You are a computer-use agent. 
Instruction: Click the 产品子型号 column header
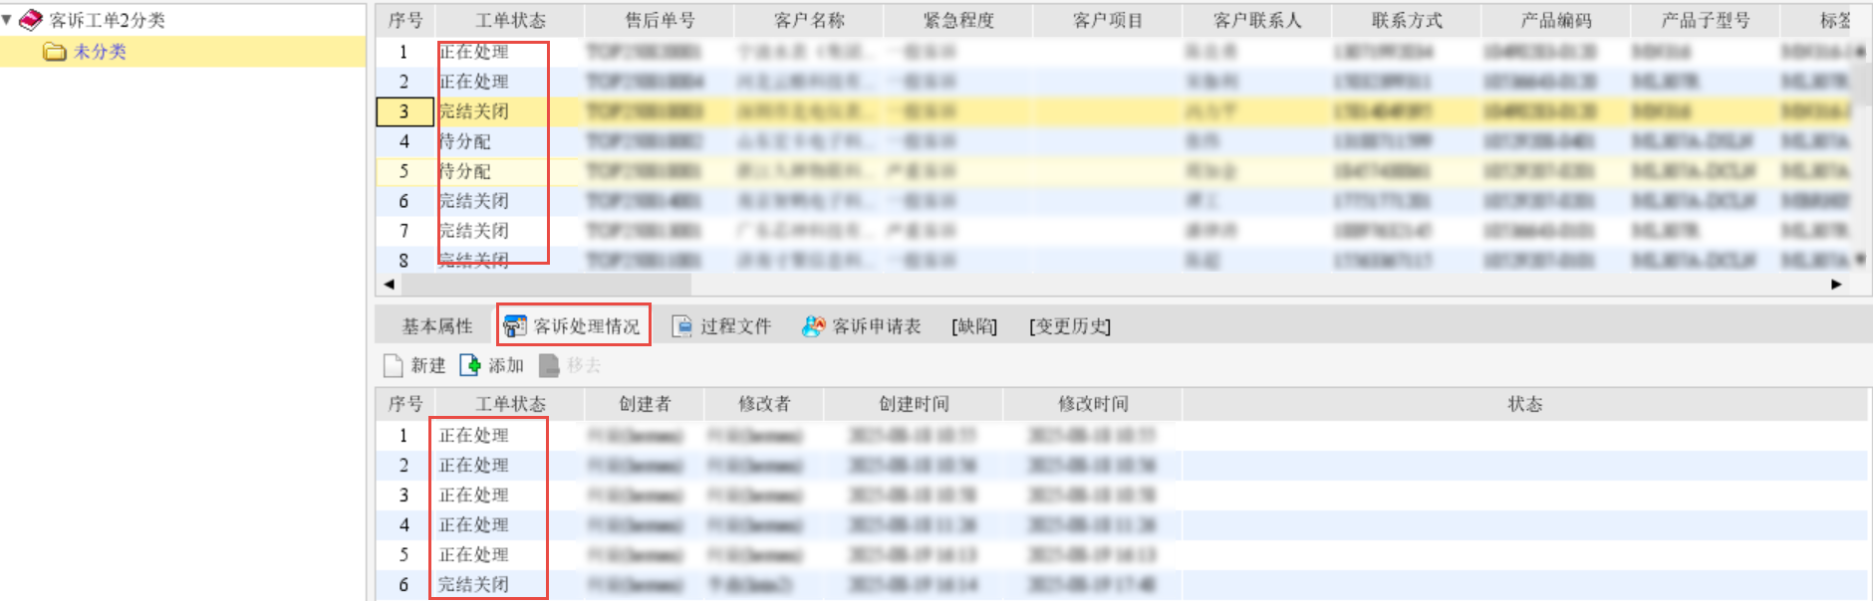(1706, 20)
